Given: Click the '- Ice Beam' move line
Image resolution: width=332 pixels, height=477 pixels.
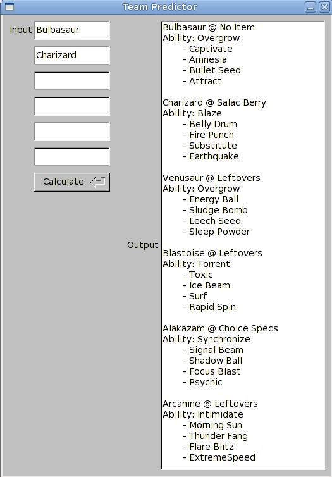Looking at the screenshot, I should click(207, 285).
